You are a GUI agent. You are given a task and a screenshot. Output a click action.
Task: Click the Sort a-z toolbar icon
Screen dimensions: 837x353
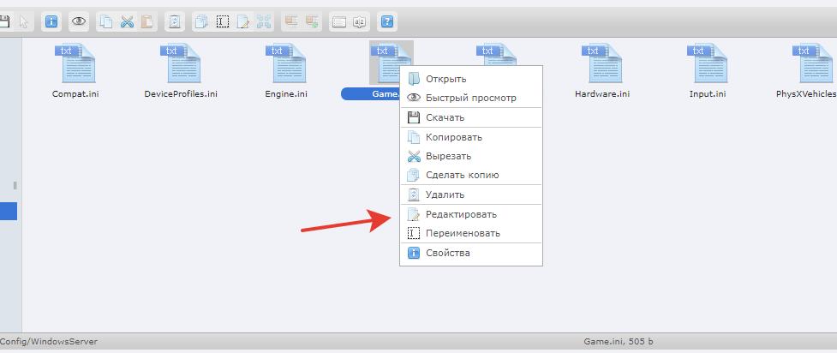click(x=360, y=22)
